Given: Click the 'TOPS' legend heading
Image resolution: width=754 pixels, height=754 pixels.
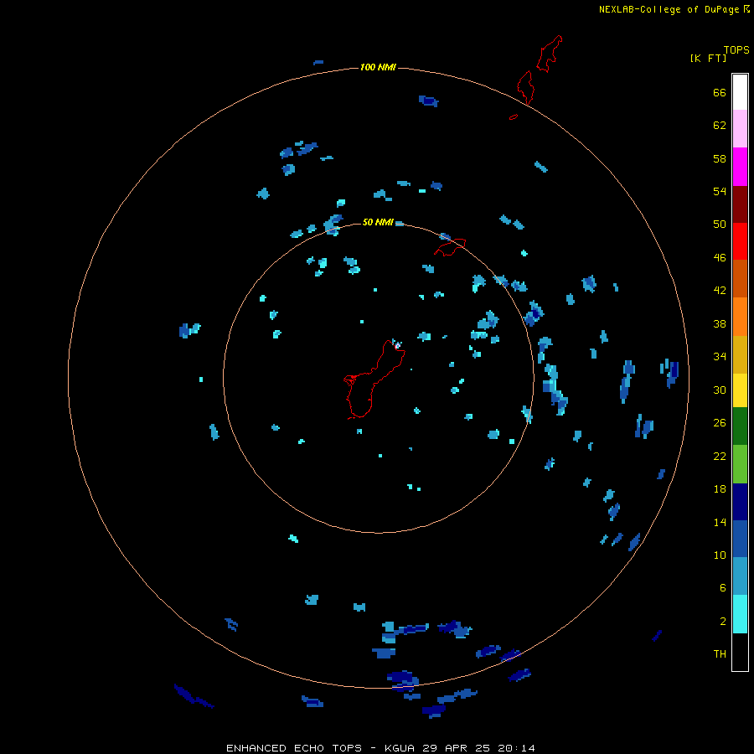Looking at the screenshot, I should [x=736, y=49].
